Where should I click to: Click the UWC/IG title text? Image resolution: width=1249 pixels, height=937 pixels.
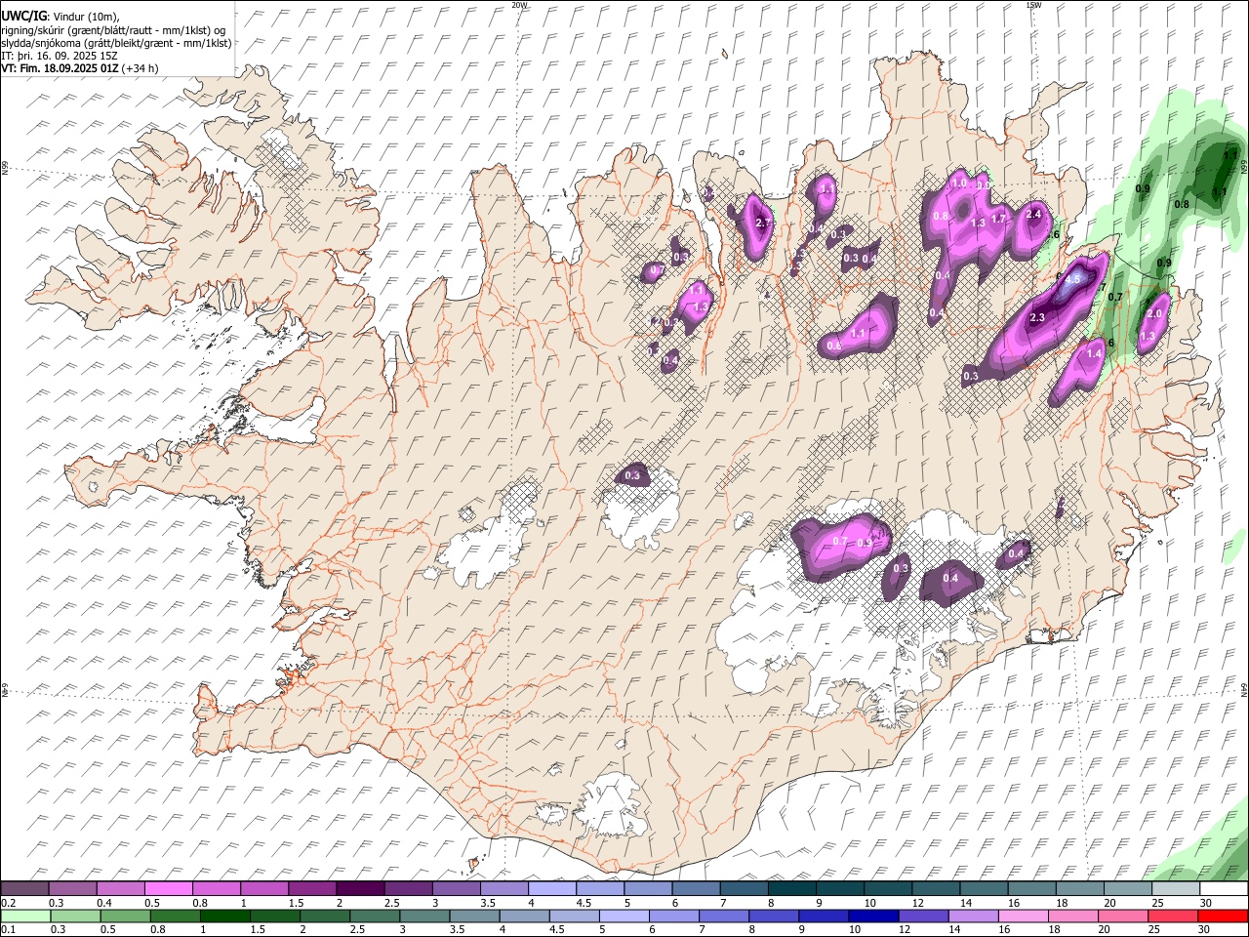point(23,16)
